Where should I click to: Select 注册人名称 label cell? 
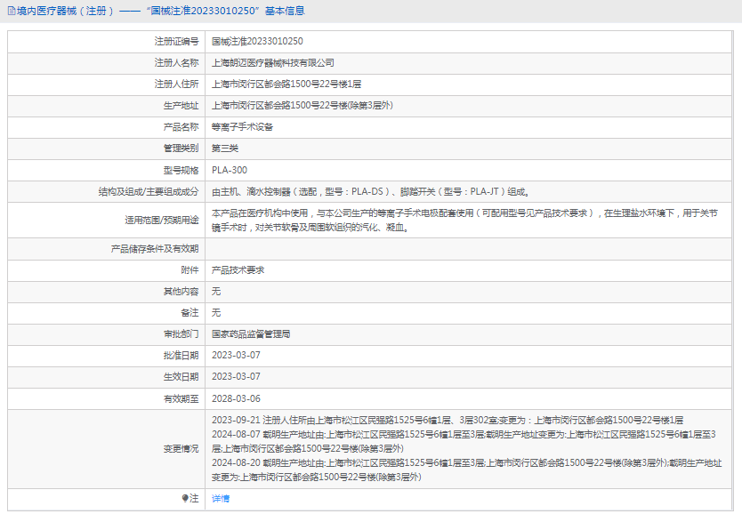(x=106, y=63)
